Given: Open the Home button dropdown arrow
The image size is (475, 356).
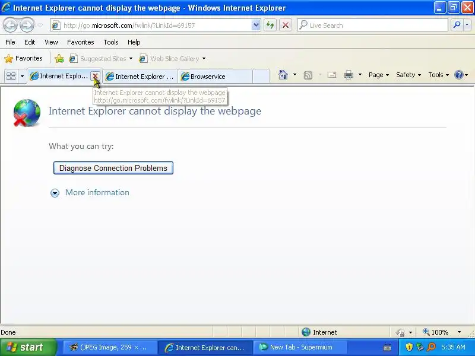Looking at the screenshot, I should click(294, 75).
